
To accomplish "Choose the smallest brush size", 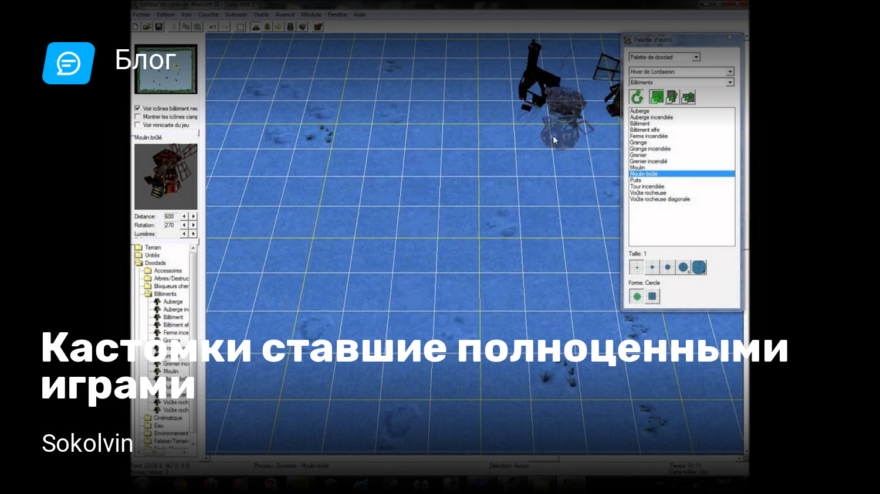I will 637,267.
